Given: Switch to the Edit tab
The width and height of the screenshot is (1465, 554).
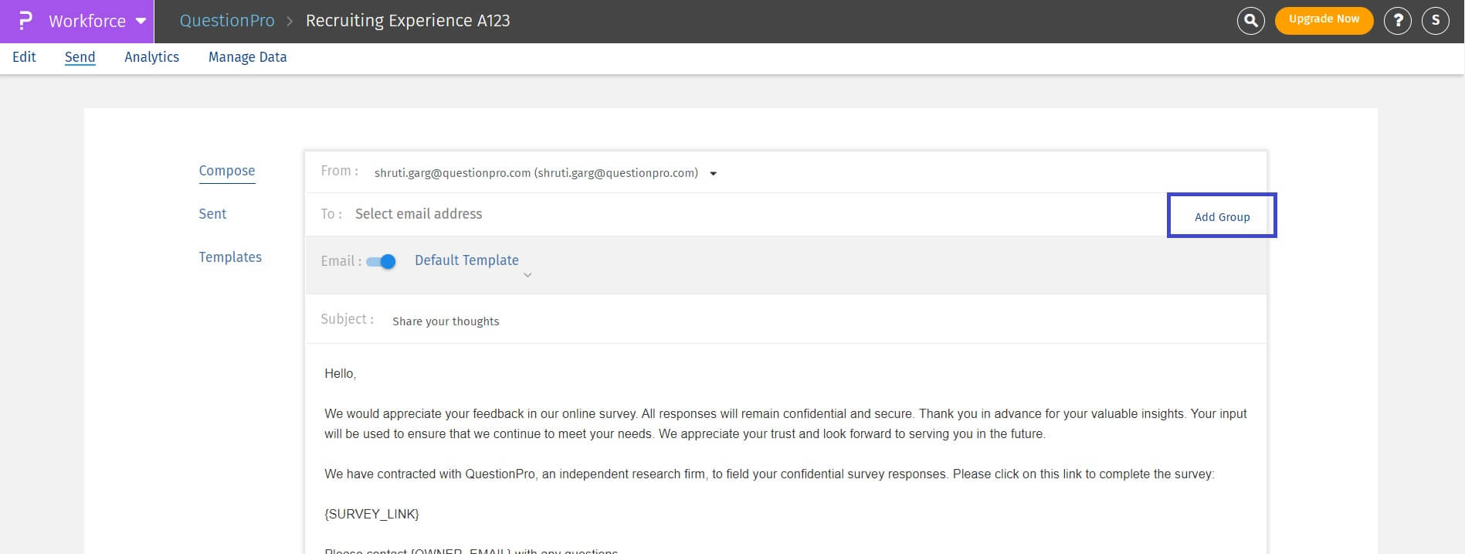Looking at the screenshot, I should click(x=24, y=57).
